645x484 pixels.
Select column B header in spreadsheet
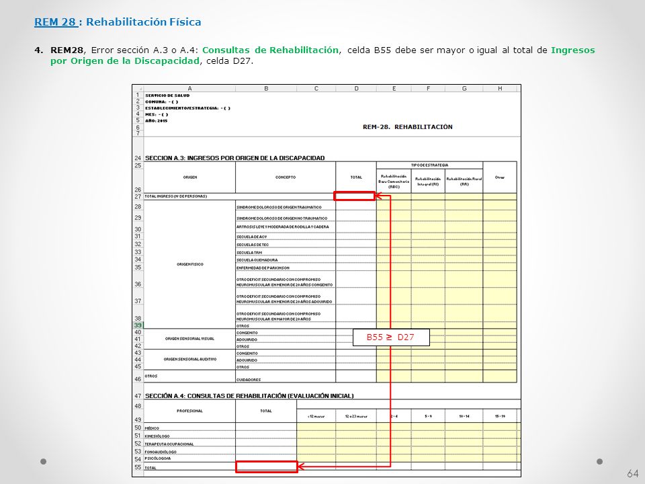(x=266, y=89)
